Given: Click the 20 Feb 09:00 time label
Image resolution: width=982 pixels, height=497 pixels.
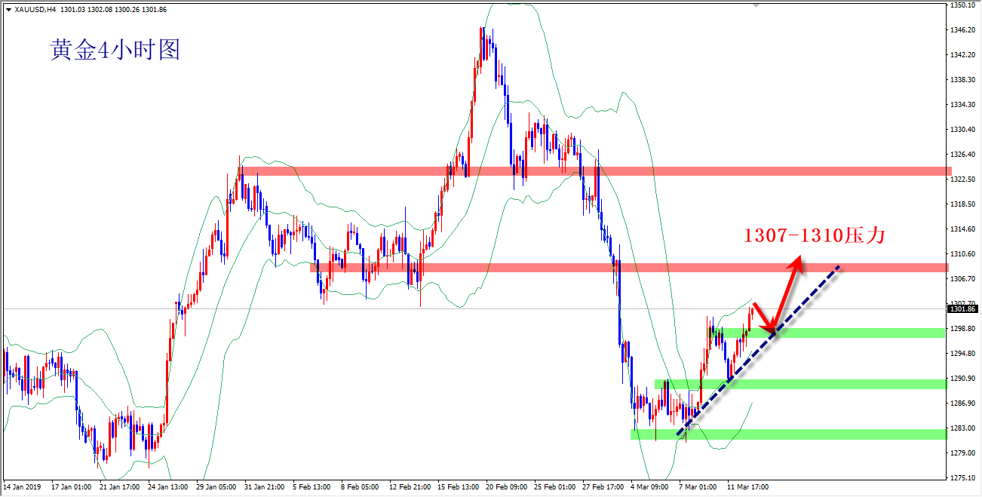Looking at the screenshot, I should [x=506, y=487].
